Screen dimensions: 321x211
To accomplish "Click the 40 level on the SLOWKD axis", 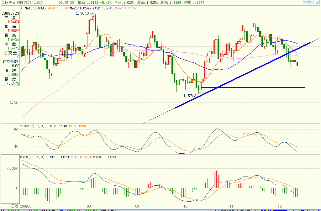I will (16, 146).
